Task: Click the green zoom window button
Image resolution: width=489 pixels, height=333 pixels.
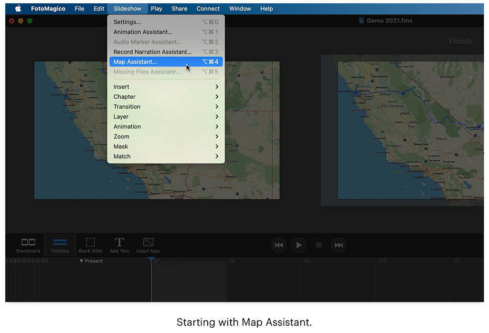Action: (30, 21)
